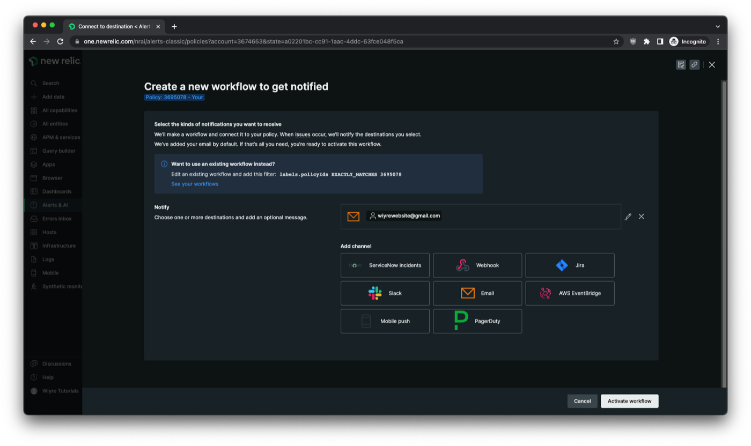The image size is (751, 446).
Task: Open the browser extensions puzzle icon
Action: (646, 41)
